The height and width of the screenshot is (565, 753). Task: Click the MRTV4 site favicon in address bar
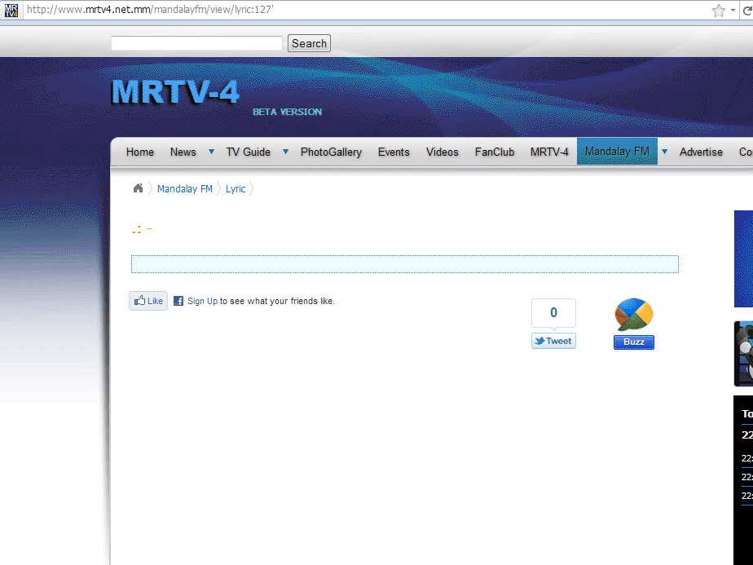tap(11, 10)
